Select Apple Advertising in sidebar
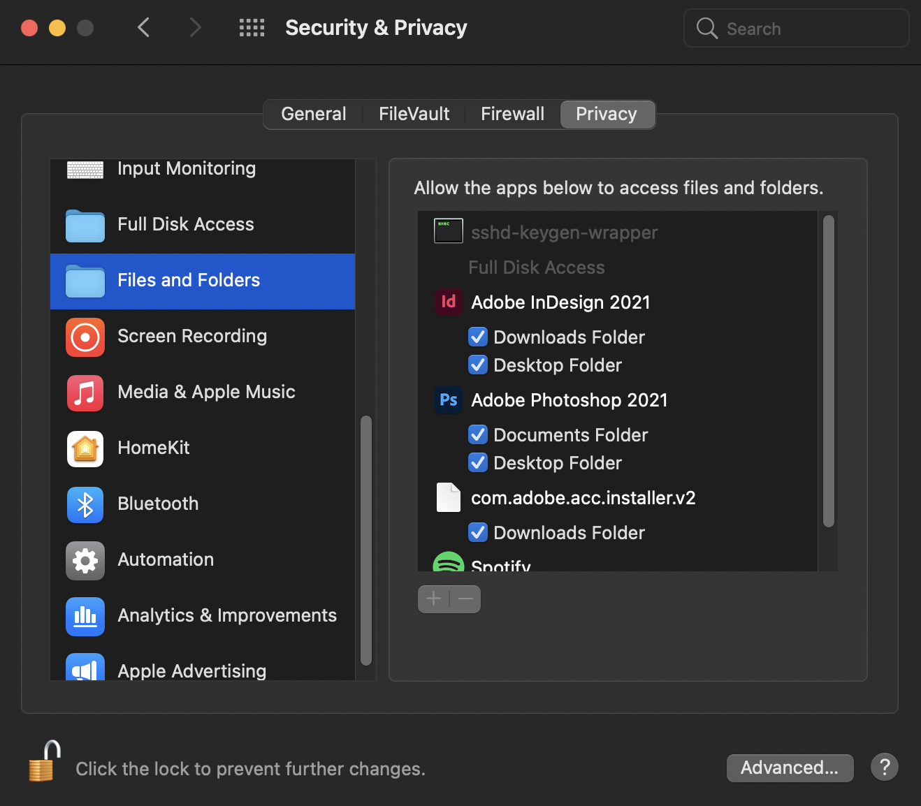Screen dimensions: 921x806 tap(203, 664)
